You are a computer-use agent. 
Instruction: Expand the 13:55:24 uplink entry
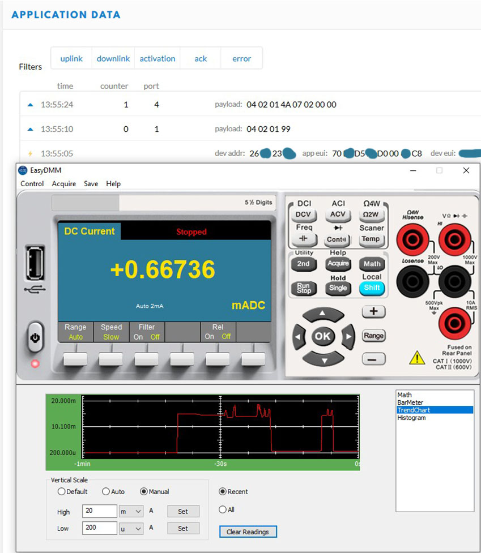coord(31,105)
